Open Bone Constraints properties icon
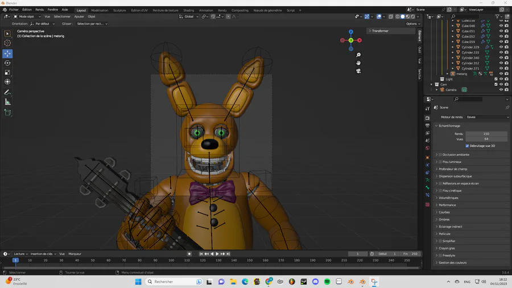 pos(427,195)
